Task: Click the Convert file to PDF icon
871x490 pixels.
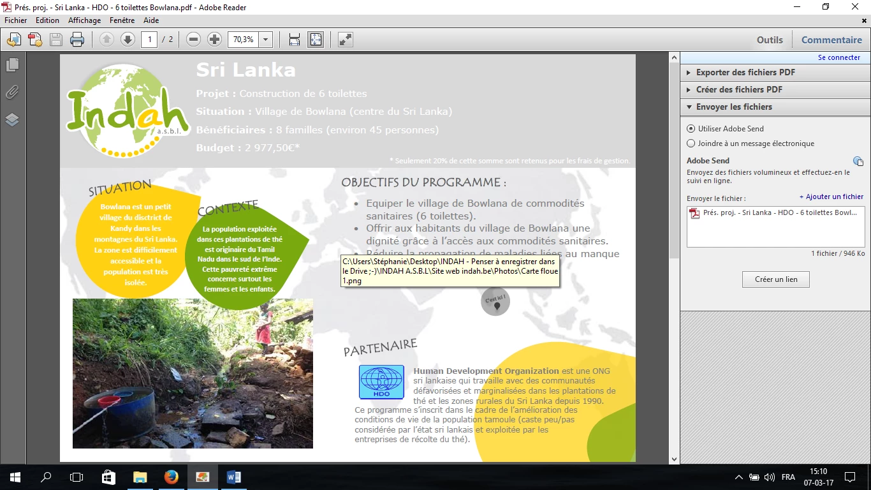Action: coord(34,40)
